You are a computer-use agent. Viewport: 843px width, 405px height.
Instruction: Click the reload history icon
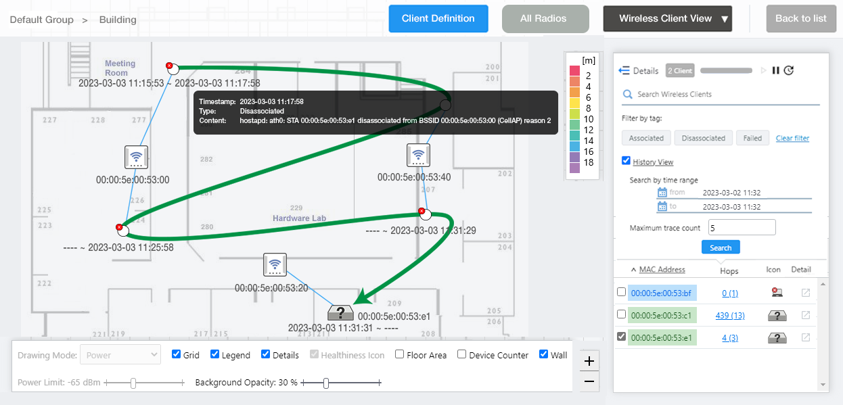(x=789, y=70)
